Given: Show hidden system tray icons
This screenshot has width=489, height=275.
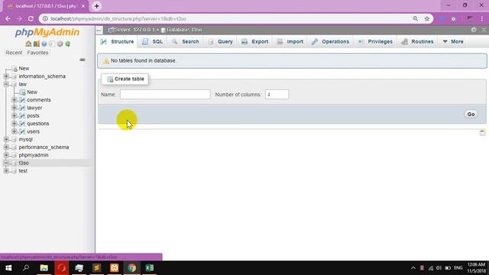Looking at the screenshot, I should coord(413,268).
